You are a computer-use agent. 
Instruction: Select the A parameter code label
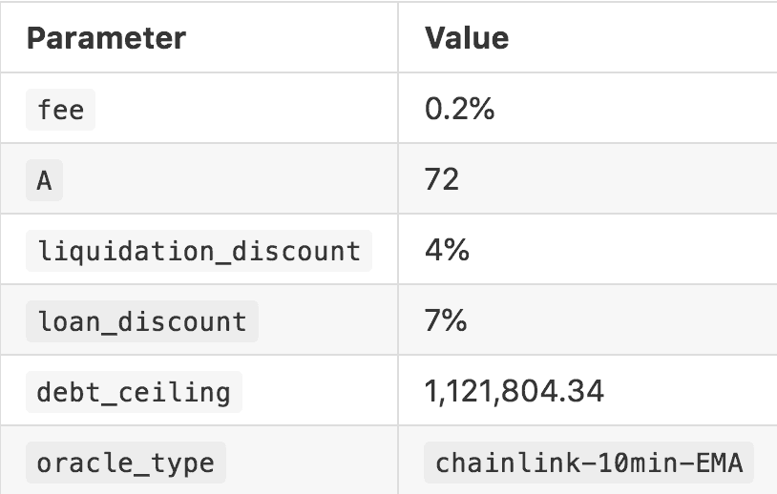click(44, 180)
